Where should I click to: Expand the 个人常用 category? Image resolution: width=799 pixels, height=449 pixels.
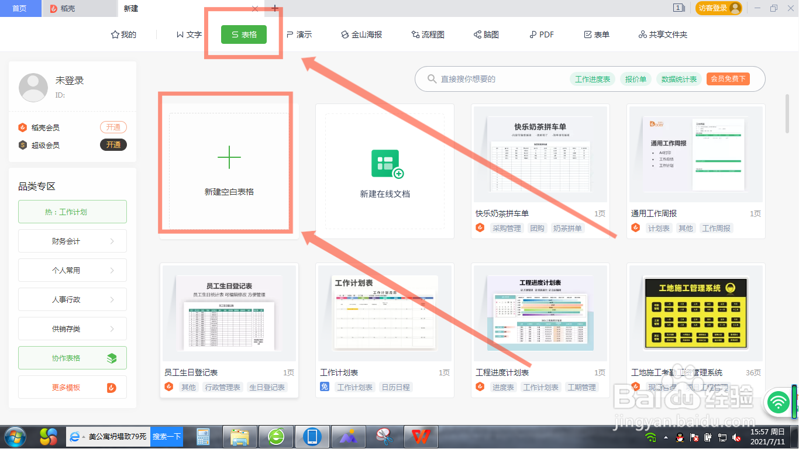(73, 270)
